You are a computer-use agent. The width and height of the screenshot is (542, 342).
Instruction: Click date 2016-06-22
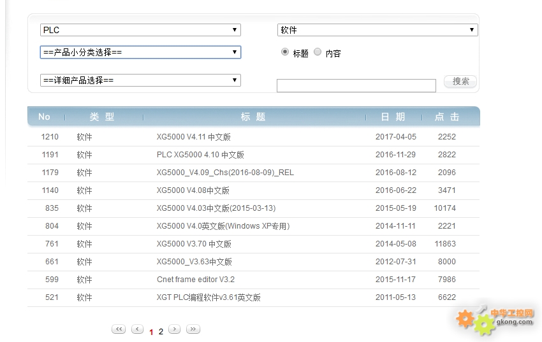click(396, 190)
